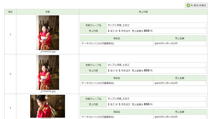The height and width of the screenshot is (119, 212).
Task: Click @850円×1枚=850円 in rank 3 row
Action: [x=166, y=117]
